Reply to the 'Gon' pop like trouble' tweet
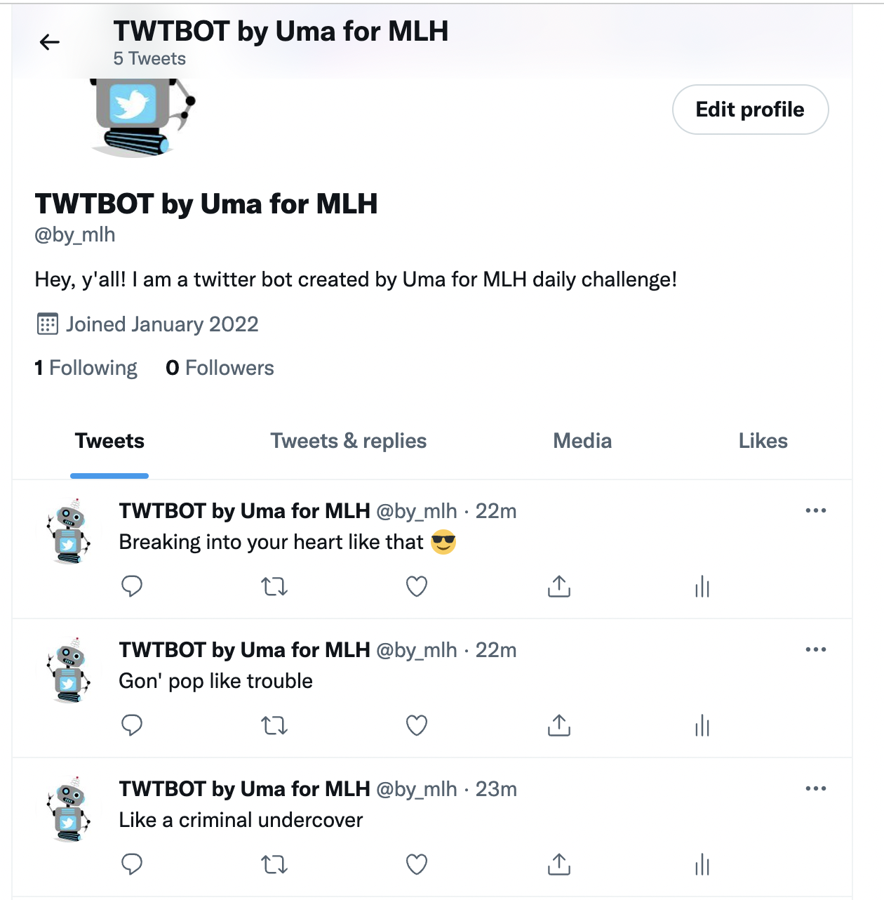The image size is (884, 900). click(132, 724)
